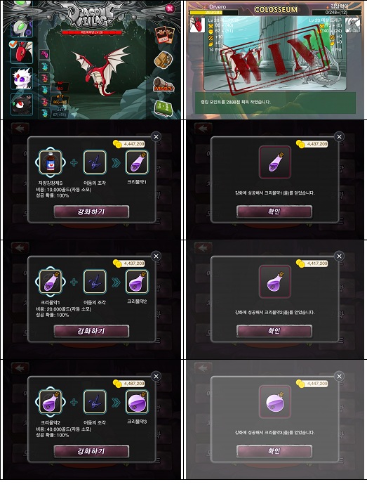Click the 4,447,200 gold counter in first recipe

coord(129,144)
